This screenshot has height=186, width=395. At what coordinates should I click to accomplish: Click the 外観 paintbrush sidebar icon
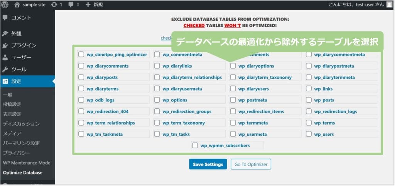[x=5, y=34]
